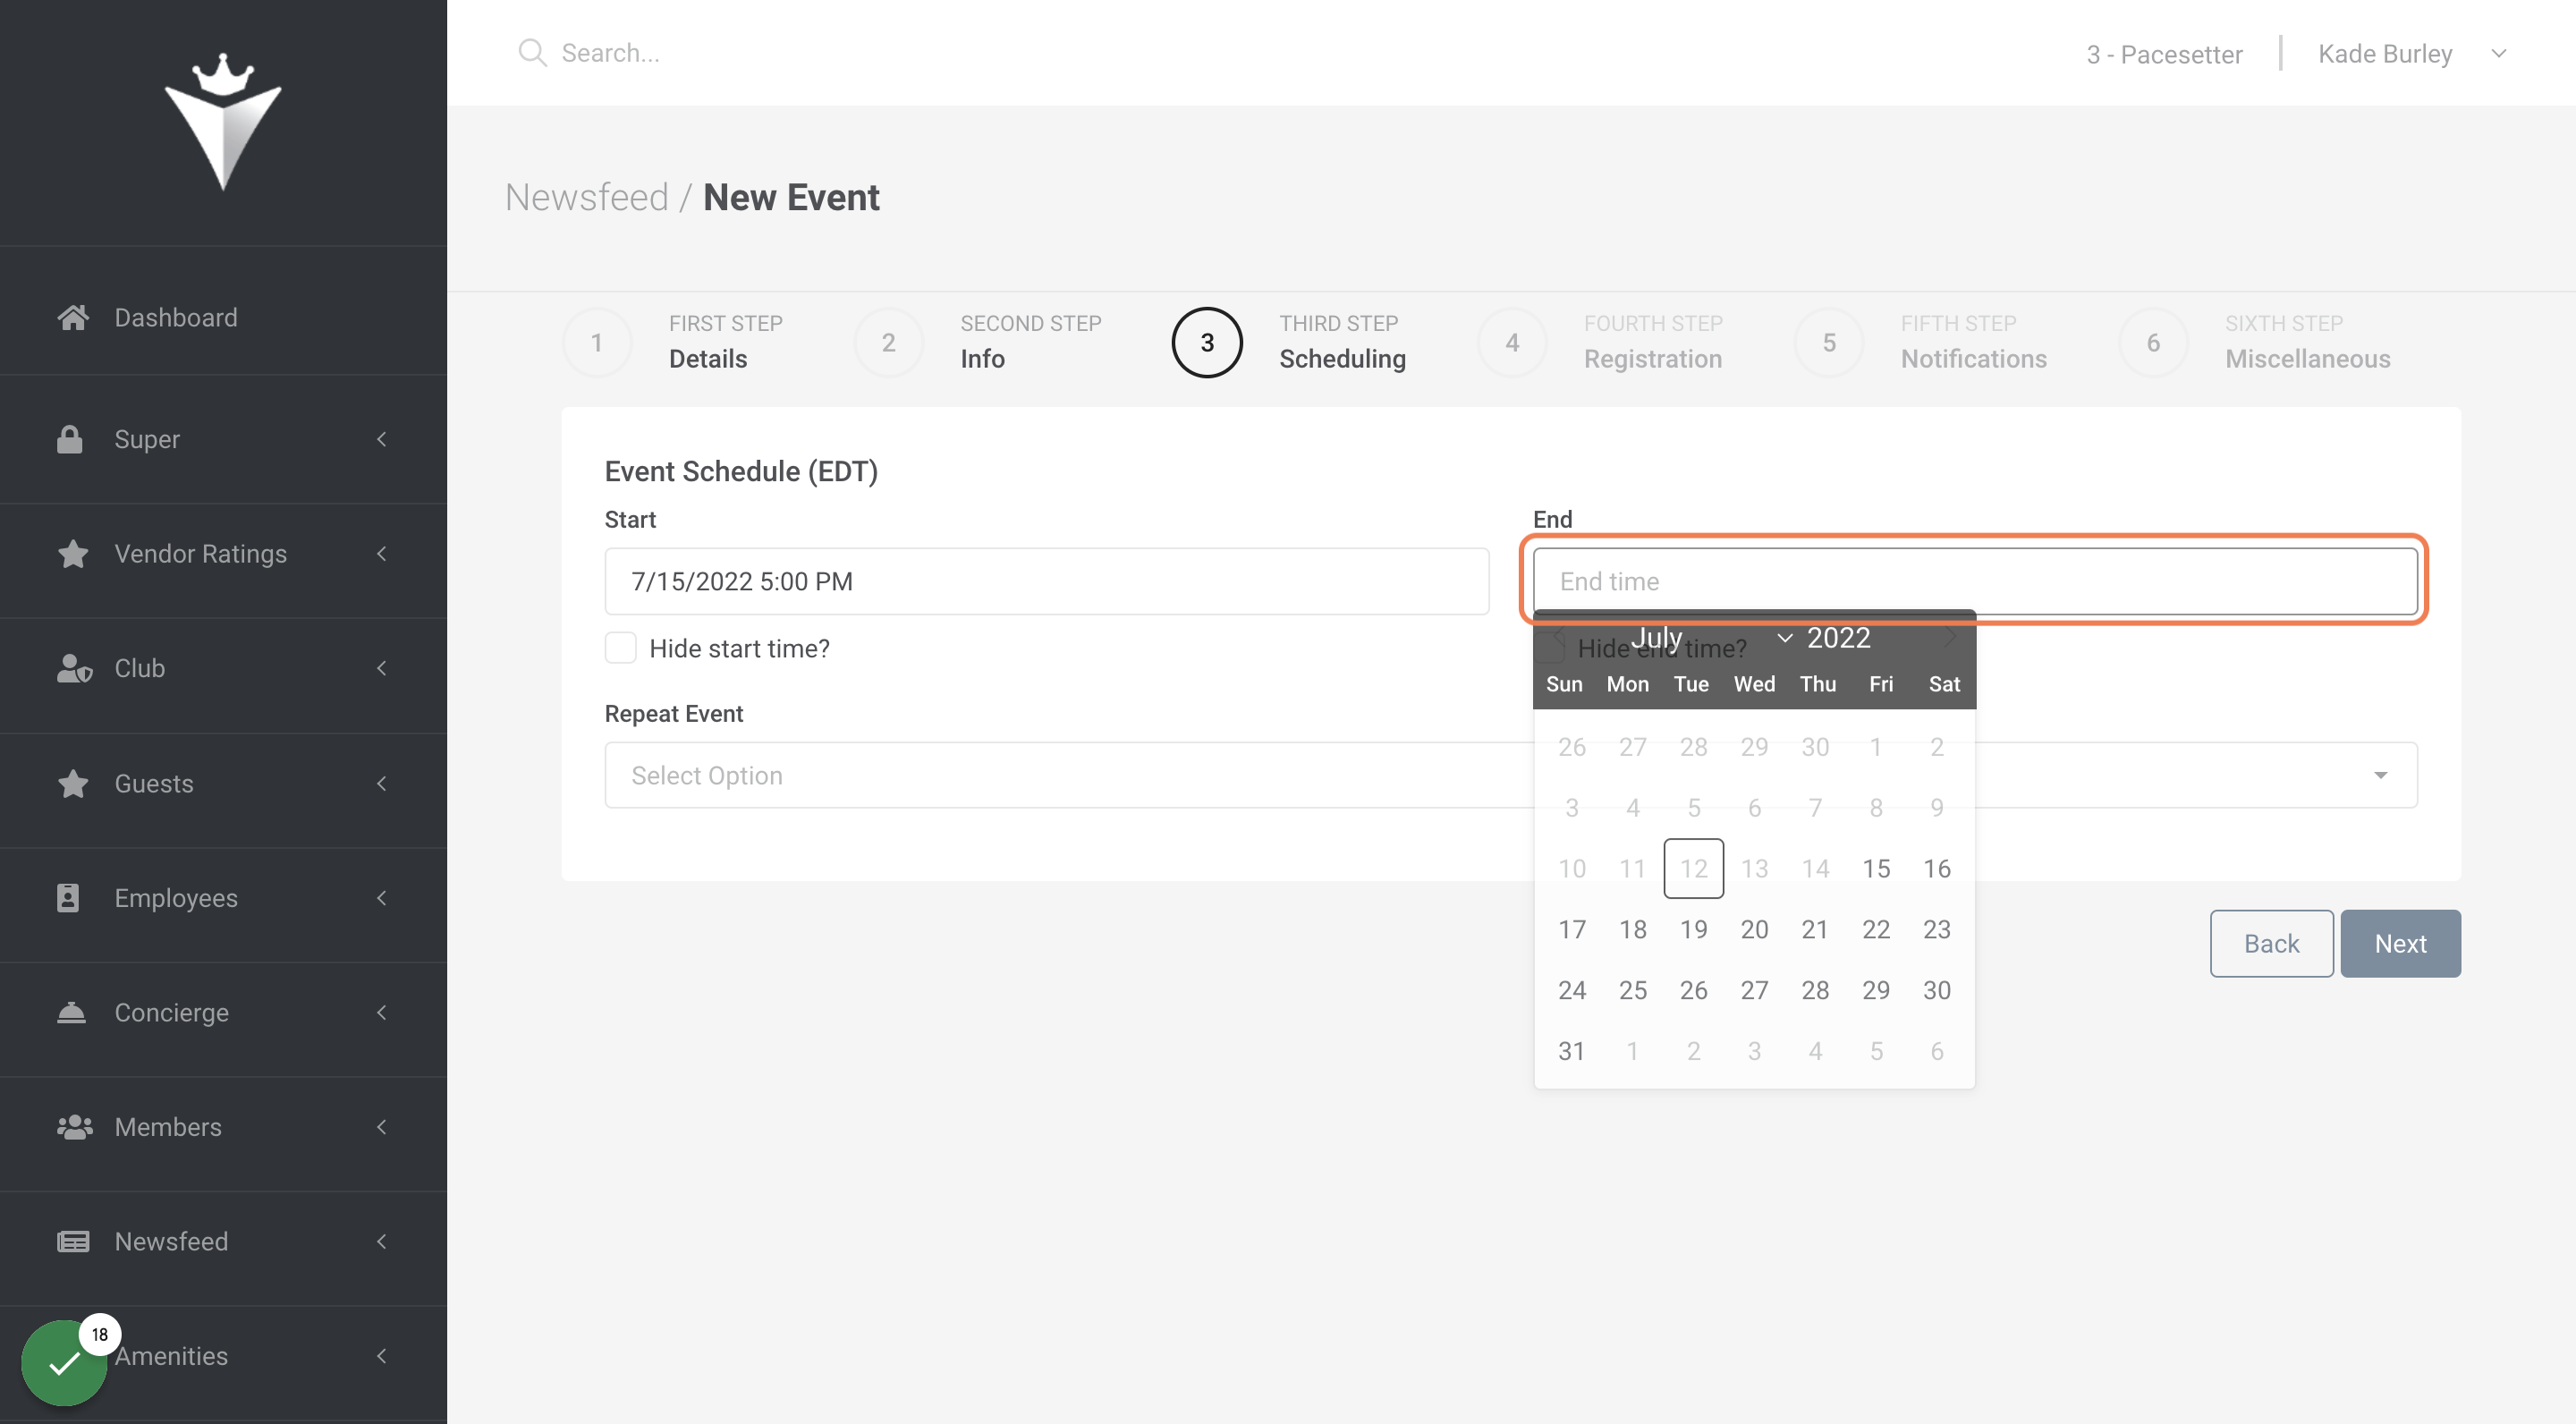
Task: Expand the Super sidebar menu chevron
Action: [381, 439]
